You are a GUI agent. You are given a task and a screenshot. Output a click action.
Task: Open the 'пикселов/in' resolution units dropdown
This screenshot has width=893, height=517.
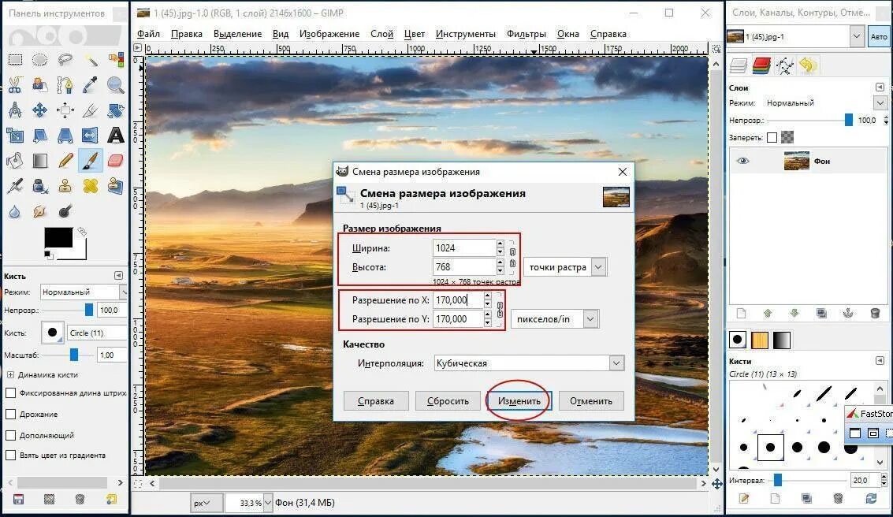(554, 319)
